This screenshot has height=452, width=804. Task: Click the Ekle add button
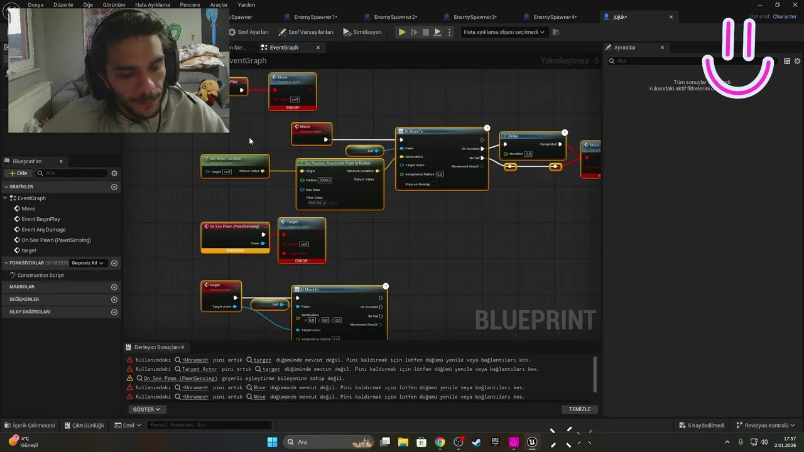click(x=18, y=173)
